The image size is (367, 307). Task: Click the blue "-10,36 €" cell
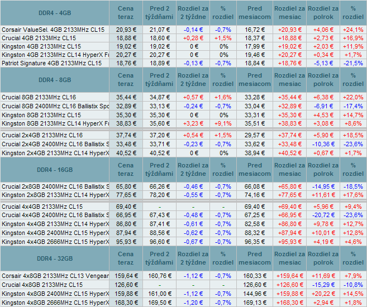[323, 144]
